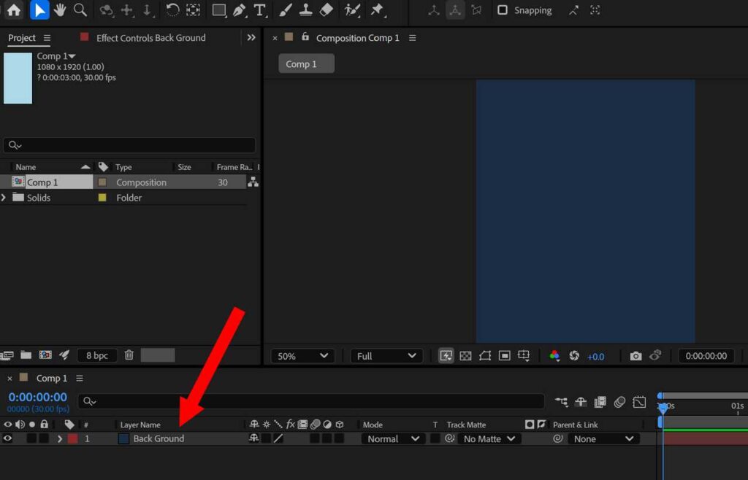The width and height of the screenshot is (748, 480).
Task: Open the Project panel menu
Action: [47, 38]
